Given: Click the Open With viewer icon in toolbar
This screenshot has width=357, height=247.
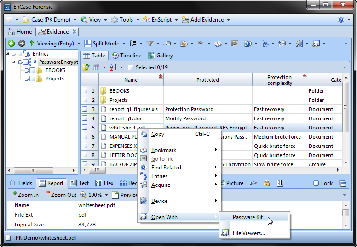Looking at the screenshot, I should pos(316,44).
